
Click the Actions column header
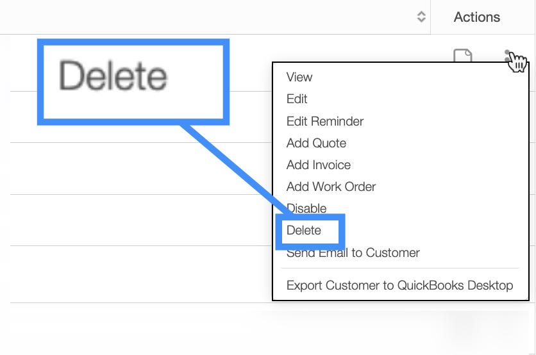coord(476,17)
